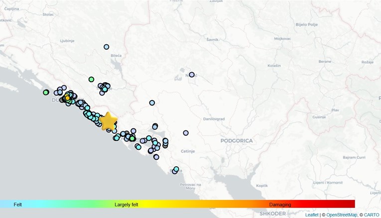Open the Leaflet attribution link
The width and height of the screenshot is (381, 218).
click(x=312, y=215)
